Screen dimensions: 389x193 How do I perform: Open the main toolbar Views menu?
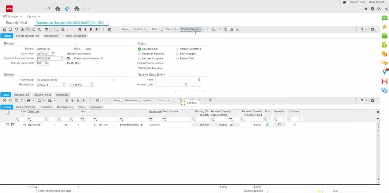coord(126,29)
